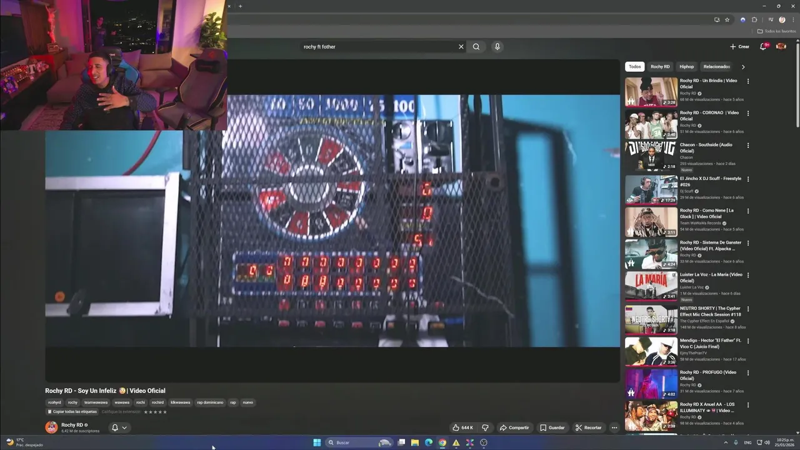The height and width of the screenshot is (450, 800).
Task: Select the Rochy RD filter chip
Action: pos(660,66)
